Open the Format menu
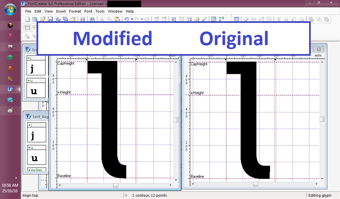Viewport: 340px width, 199px height. click(x=75, y=11)
